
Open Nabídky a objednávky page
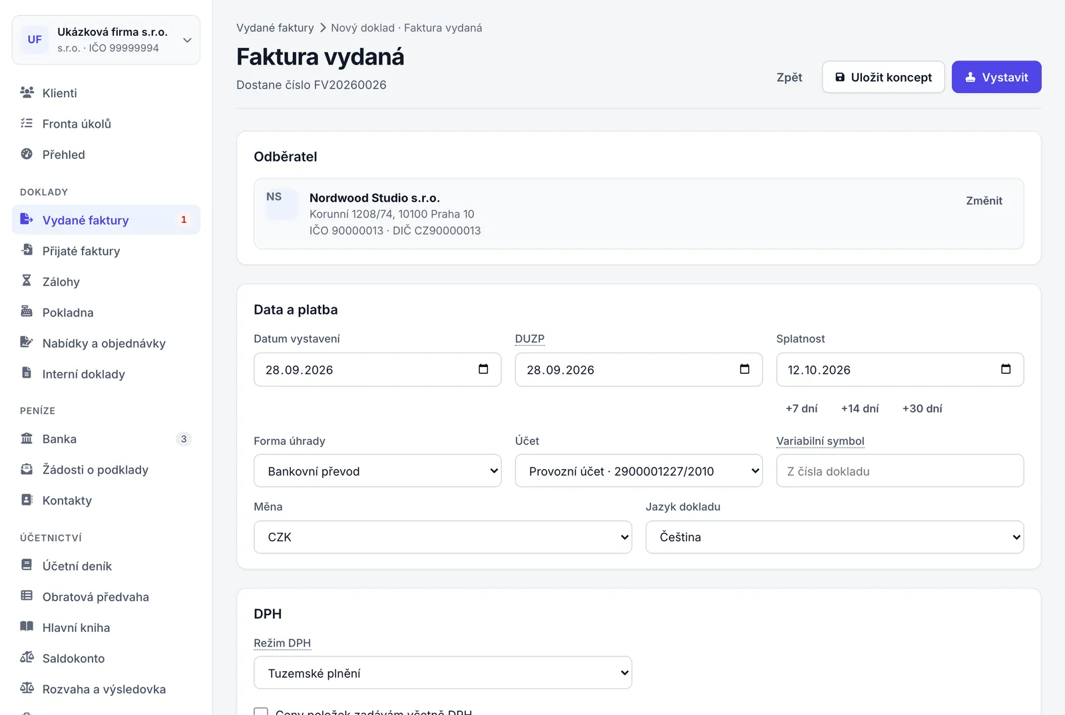(106, 343)
